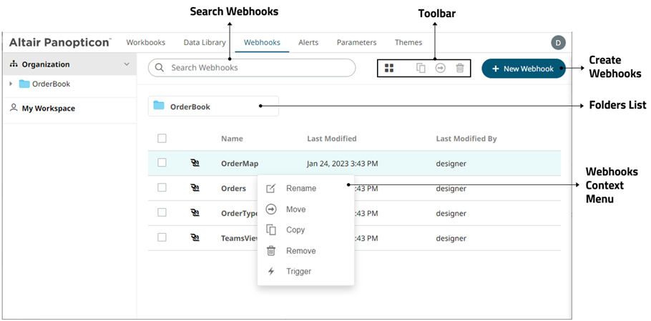Click the New Webhook button
Screen dimensions: 651x321
(523, 69)
